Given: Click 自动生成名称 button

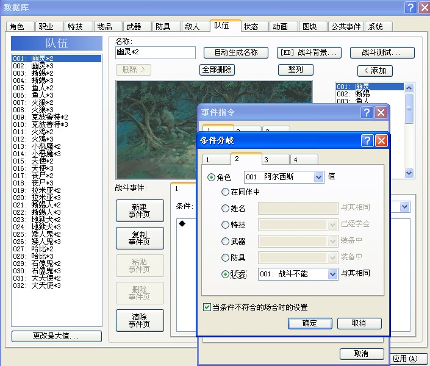Looking at the screenshot, I should click(236, 52).
